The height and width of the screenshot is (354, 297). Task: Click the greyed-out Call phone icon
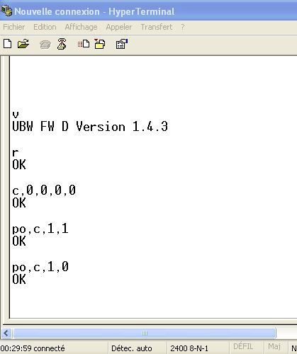tap(45, 45)
